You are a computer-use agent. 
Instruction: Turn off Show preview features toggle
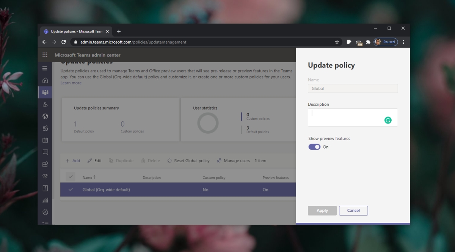coord(314,147)
